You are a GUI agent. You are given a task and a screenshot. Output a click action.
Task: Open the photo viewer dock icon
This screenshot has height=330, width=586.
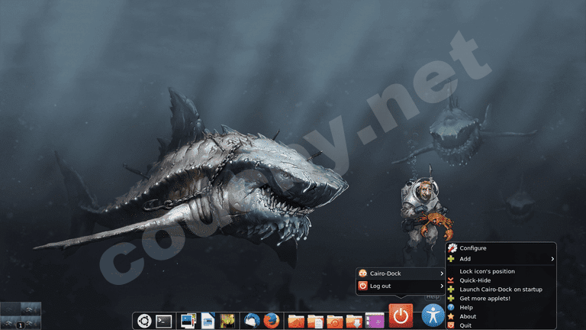(x=188, y=321)
